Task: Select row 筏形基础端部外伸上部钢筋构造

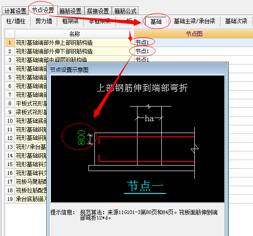Action: point(75,43)
